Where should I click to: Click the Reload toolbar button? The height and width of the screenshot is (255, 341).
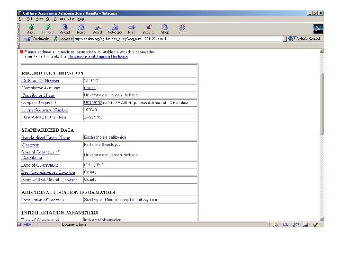click(64, 29)
